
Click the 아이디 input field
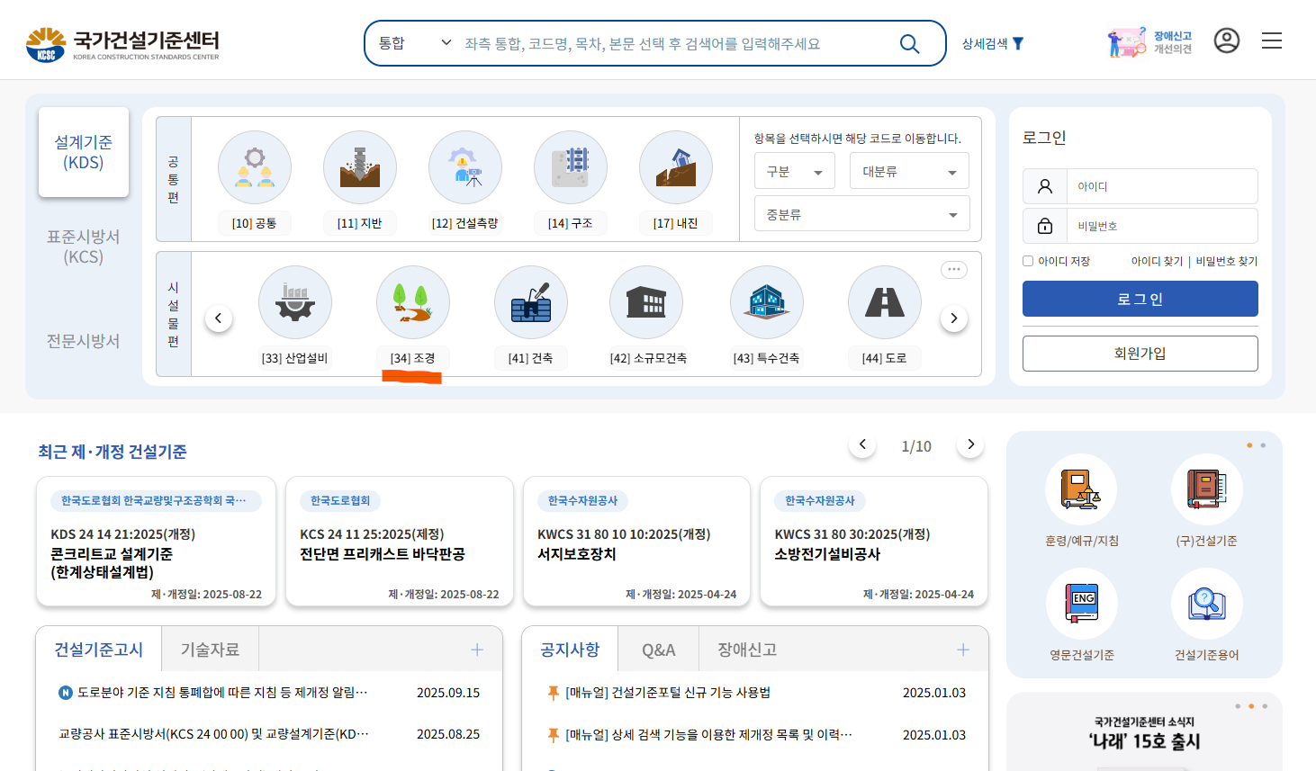pos(1162,185)
